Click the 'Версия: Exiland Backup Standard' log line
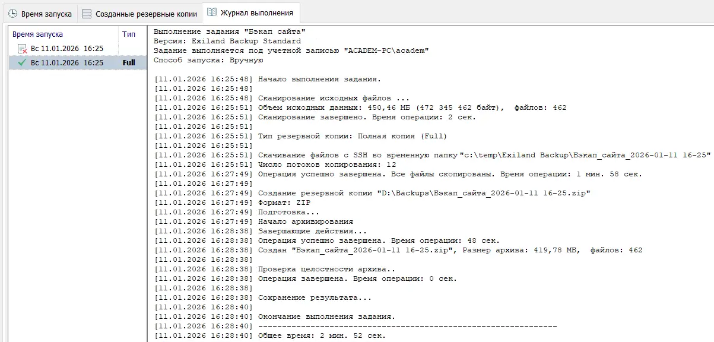714x342 pixels. [227, 42]
